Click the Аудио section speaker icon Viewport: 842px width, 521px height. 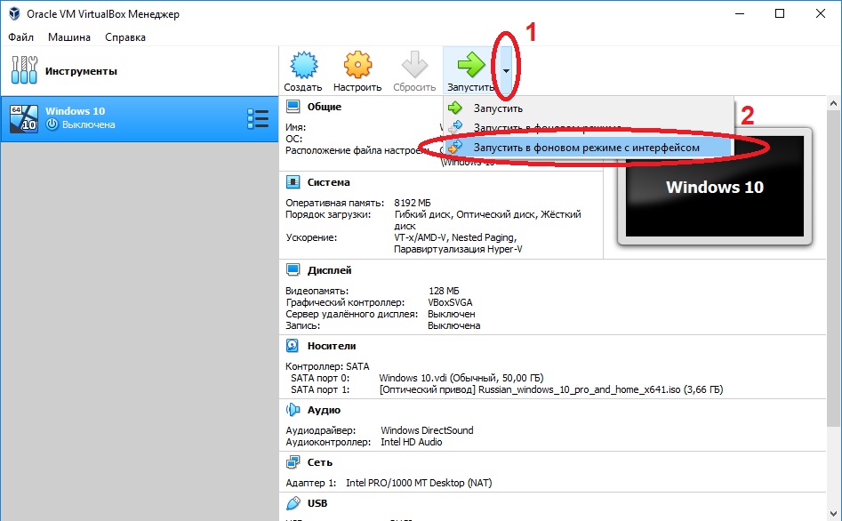coord(293,411)
